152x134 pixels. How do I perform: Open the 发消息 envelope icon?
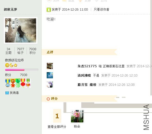pos(7,93)
